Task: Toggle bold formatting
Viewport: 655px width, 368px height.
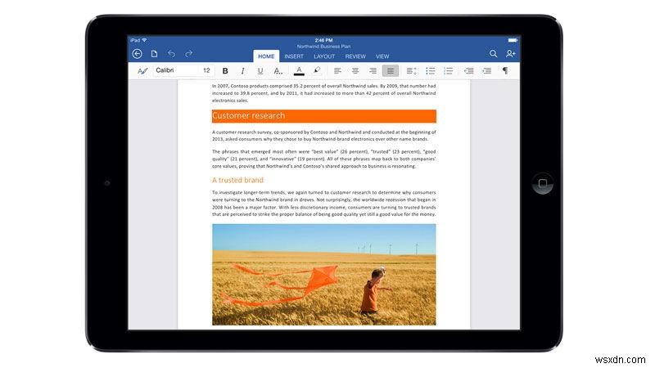Action: pos(225,71)
